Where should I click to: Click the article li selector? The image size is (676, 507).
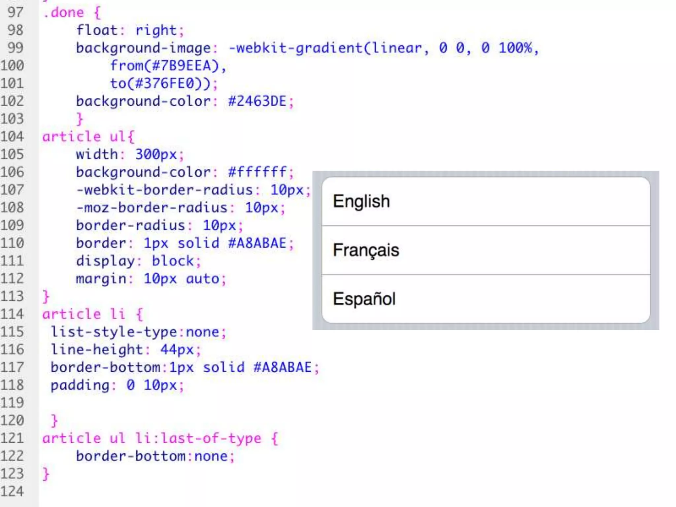(84, 314)
